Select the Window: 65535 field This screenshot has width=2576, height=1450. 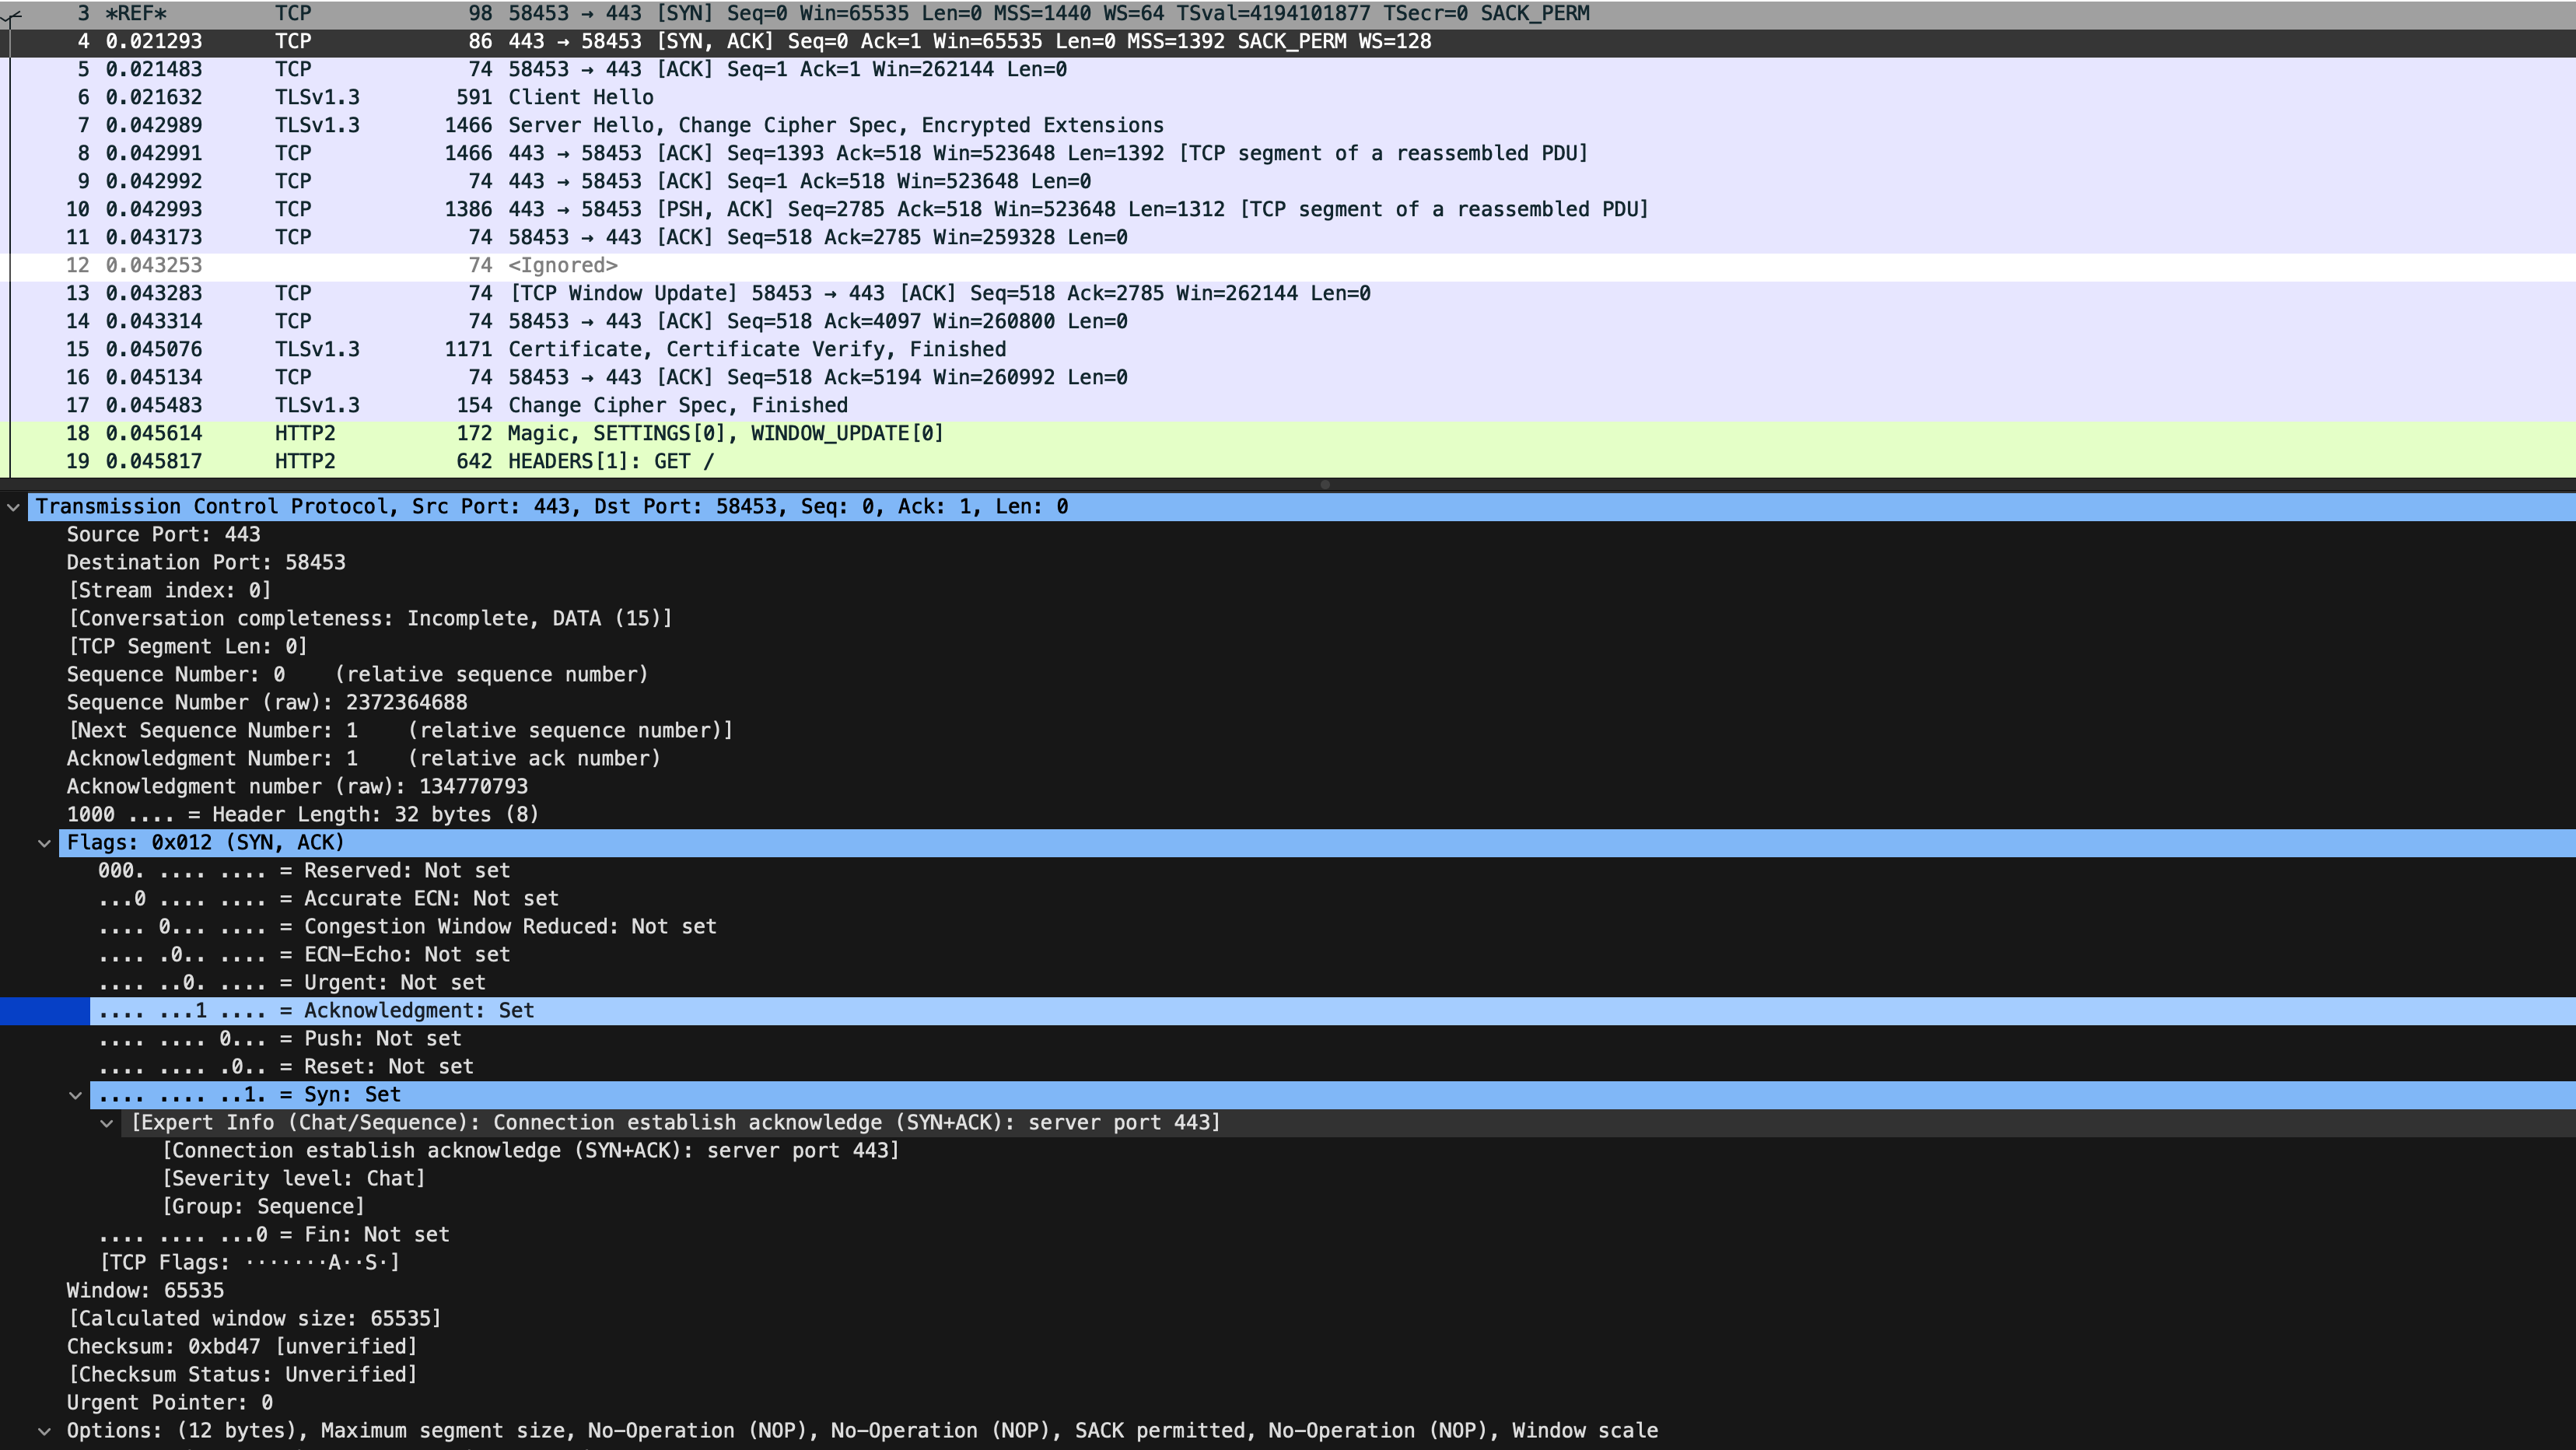click(145, 1291)
